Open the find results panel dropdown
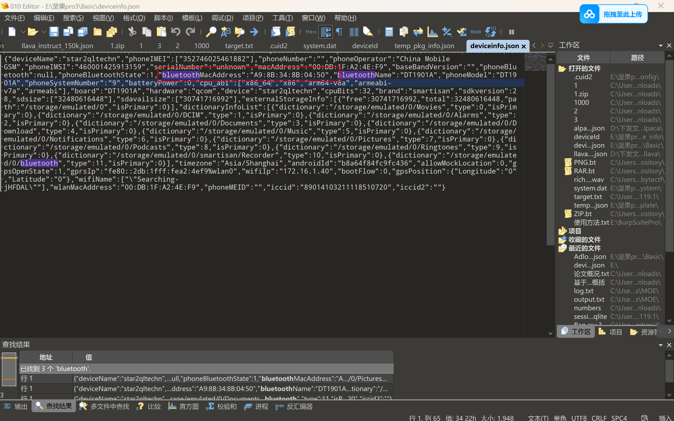The width and height of the screenshot is (674, 421). [660, 345]
